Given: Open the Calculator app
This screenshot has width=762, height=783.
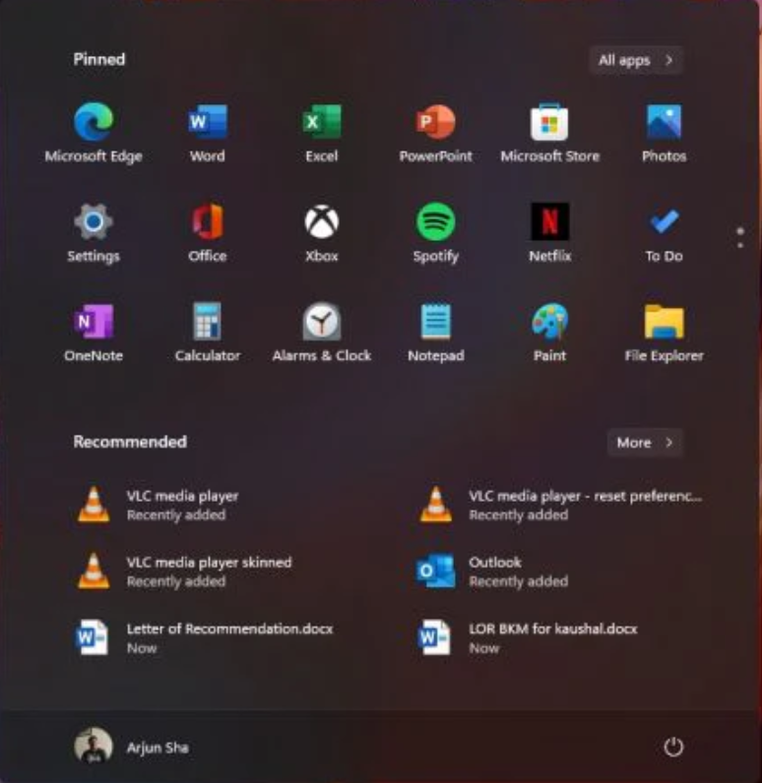Looking at the screenshot, I should point(208,332).
